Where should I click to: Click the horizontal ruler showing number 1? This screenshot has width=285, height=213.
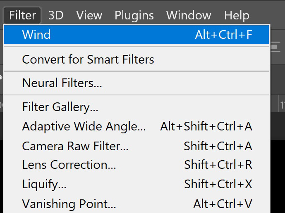pyautogui.click(x=278, y=104)
